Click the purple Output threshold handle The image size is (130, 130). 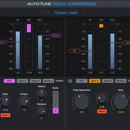[56, 35]
